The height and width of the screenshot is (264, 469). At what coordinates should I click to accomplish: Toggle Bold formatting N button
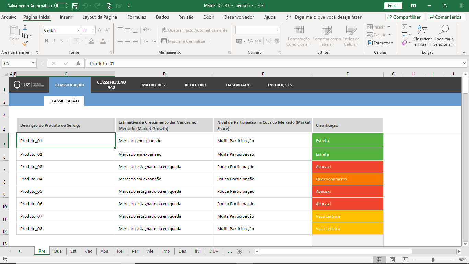tap(46, 41)
